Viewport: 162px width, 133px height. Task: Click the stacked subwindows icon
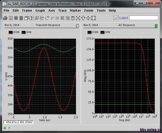[26, 18]
